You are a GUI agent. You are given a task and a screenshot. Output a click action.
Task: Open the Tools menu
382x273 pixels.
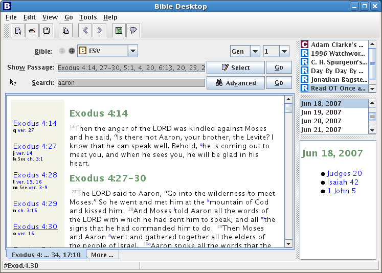click(x=88, y=17)
